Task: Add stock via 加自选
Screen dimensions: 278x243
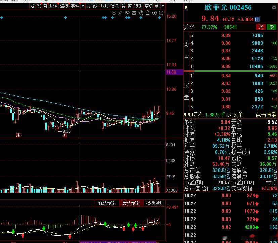Action: pyautogui.click(x=92, y=6)
